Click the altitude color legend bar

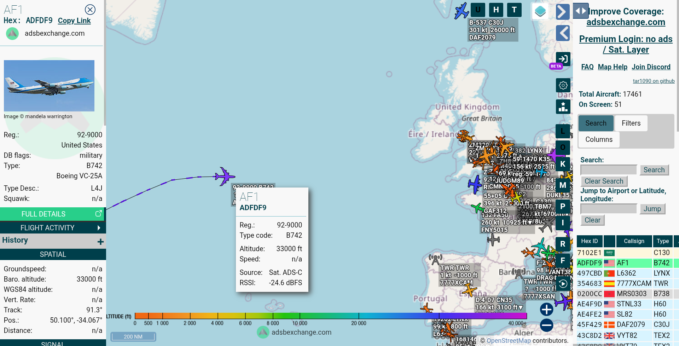(331, 316)
